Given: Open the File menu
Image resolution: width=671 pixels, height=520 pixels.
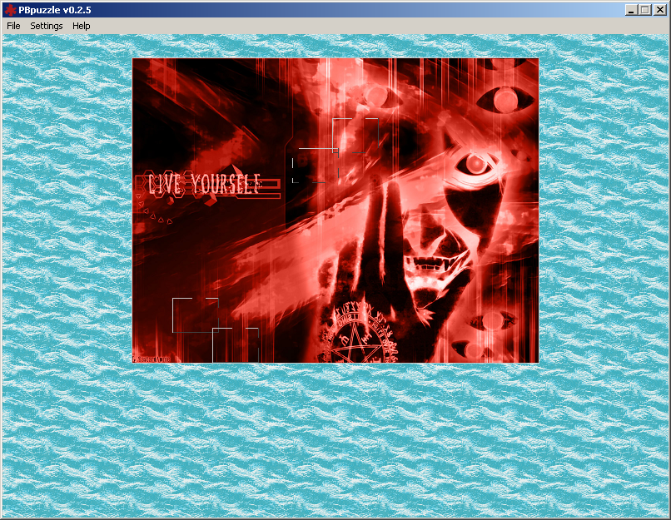Looking at the screenshot, I should coord(13,26).
